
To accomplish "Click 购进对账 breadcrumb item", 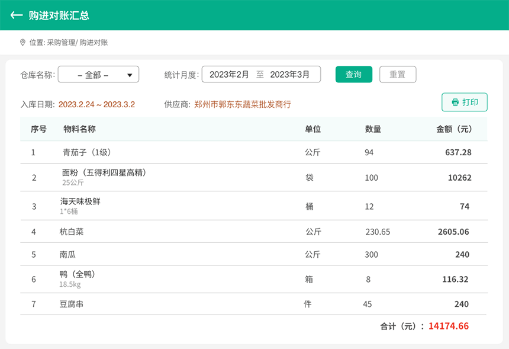I will 94,43.
